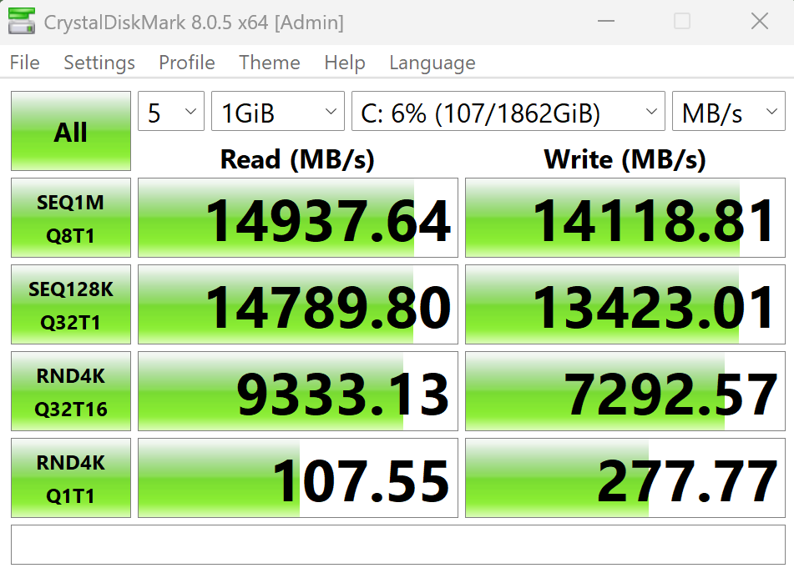Open the Help menu
The image size is (794, 573).
click(344, 63)
